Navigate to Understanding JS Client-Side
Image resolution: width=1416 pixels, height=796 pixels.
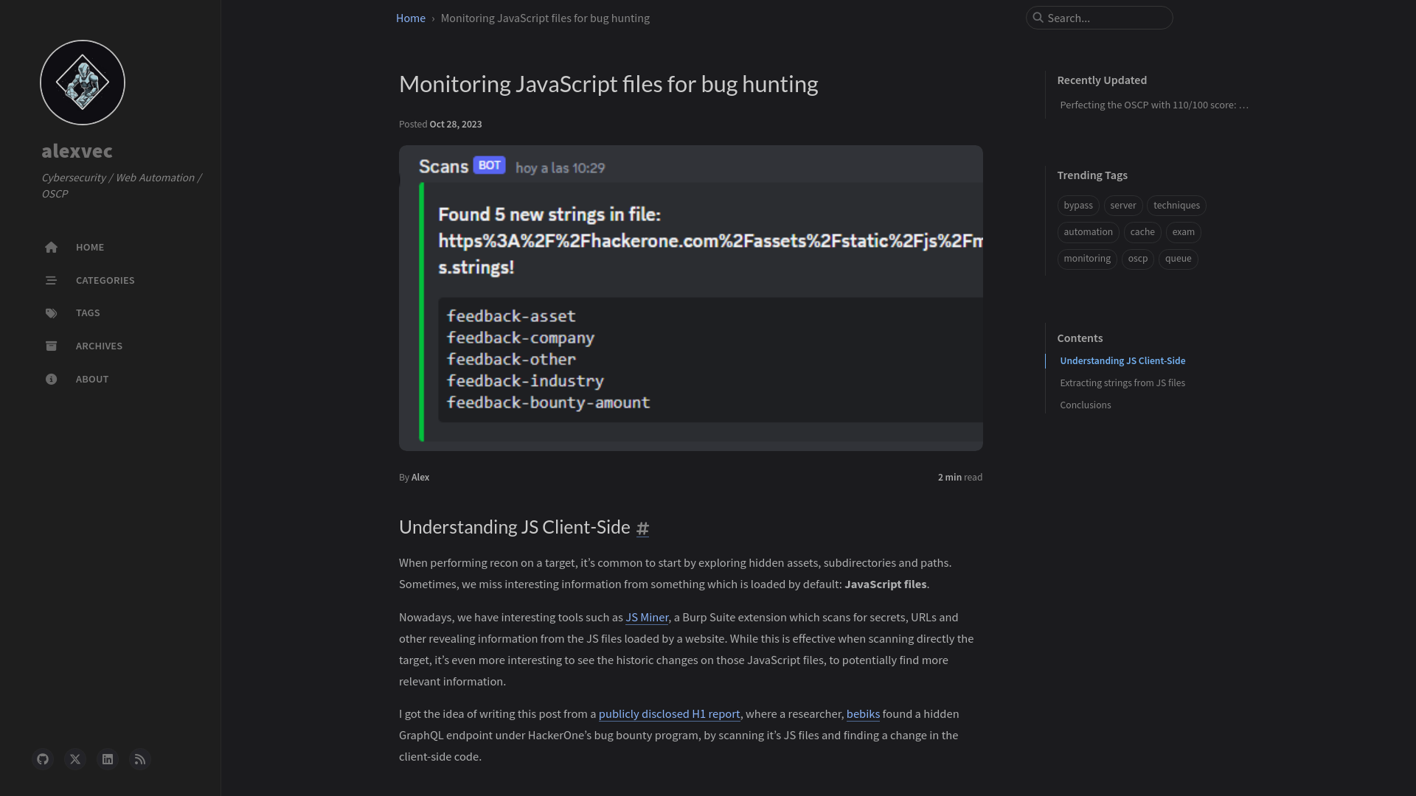pos(1122,360)
